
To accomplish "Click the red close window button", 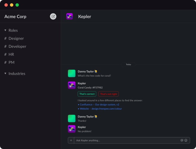I will coord(6,5).
